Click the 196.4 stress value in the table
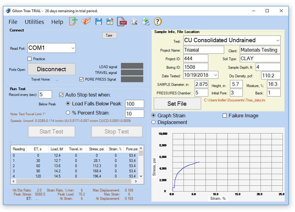The height and width of the screenshot is (212, 295). point(97,176)
